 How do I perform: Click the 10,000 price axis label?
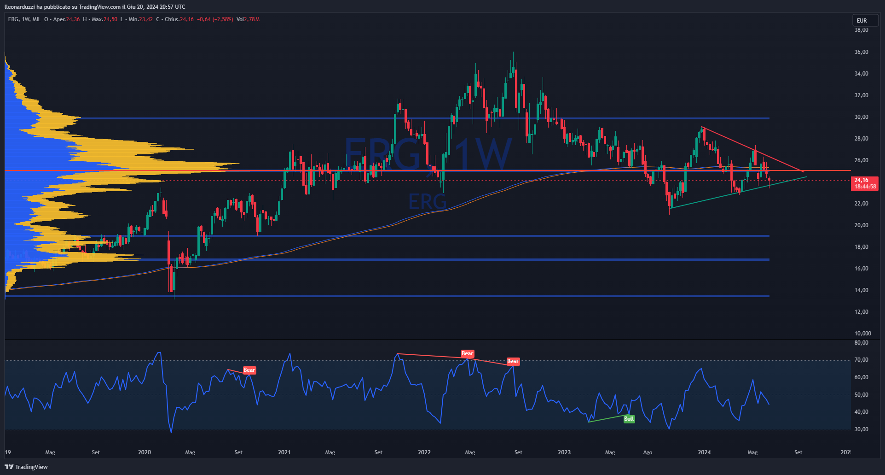pyautogui.click(x=862, y=334)
